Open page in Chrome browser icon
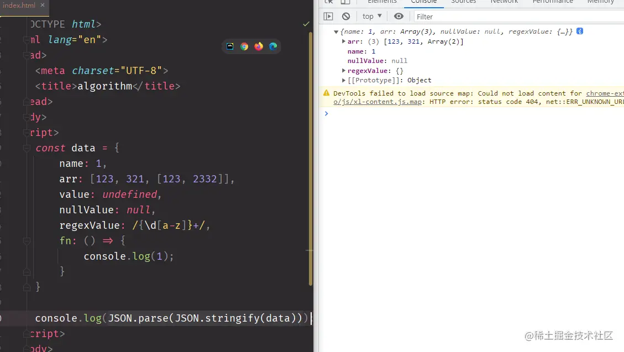This screenshot has height=352, width=624. pyautogui.click(x=244, y=46)
